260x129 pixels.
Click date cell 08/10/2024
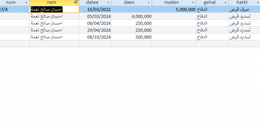pyautogui.click(x=95, y=37)
